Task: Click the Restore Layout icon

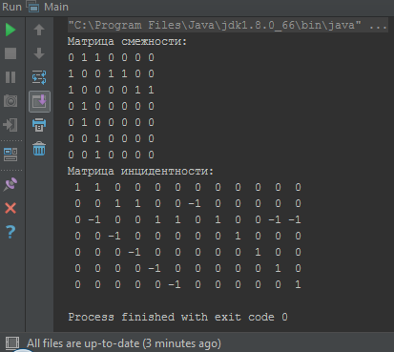Action: coord(10,155)
